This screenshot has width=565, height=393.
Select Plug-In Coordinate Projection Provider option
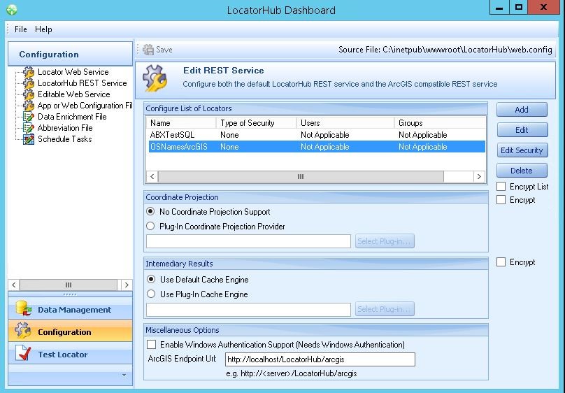150,226
